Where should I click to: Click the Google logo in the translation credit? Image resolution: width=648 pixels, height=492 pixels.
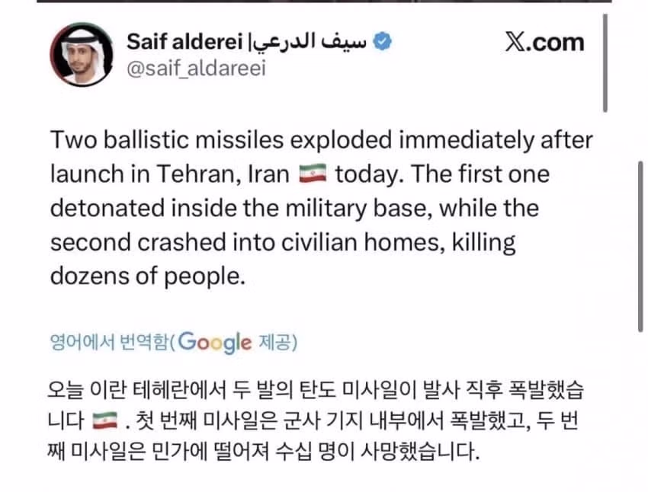click(x=215, y=343)
